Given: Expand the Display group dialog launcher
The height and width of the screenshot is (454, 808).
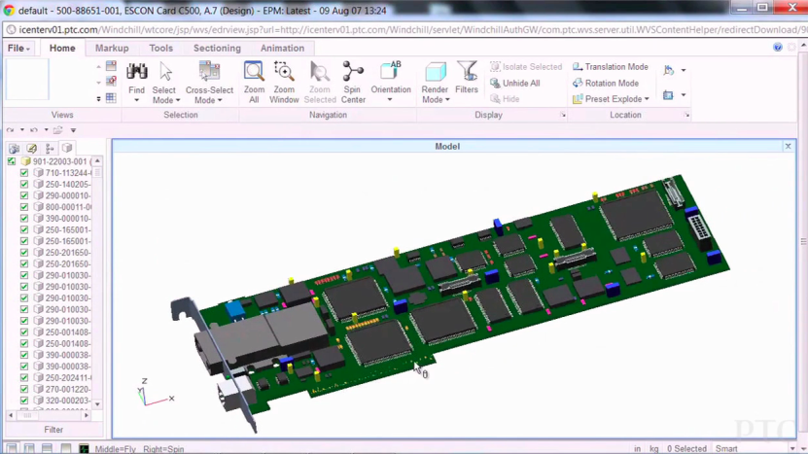Looking at the screenshot, I should (x=563, y=115).
